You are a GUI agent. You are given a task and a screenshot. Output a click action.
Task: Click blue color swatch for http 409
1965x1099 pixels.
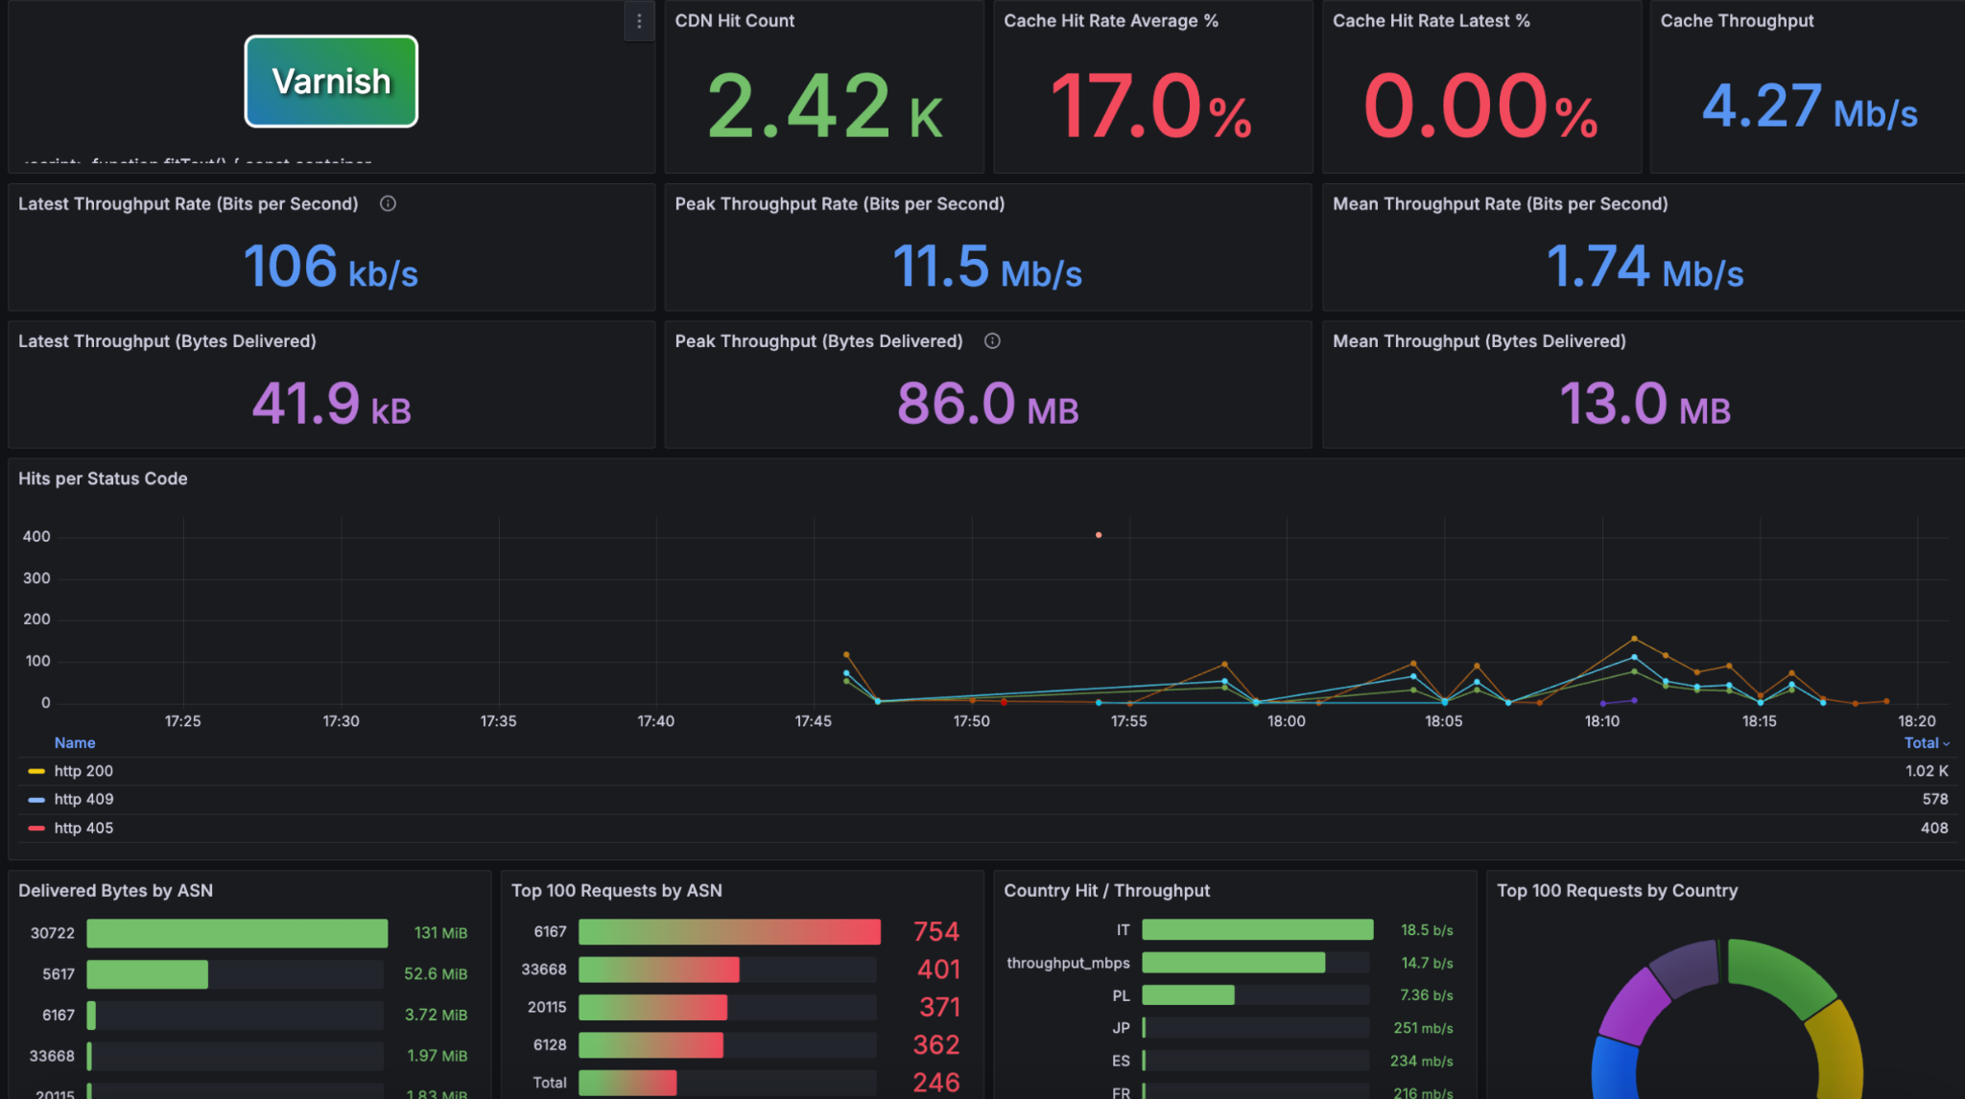pos(36,799)
